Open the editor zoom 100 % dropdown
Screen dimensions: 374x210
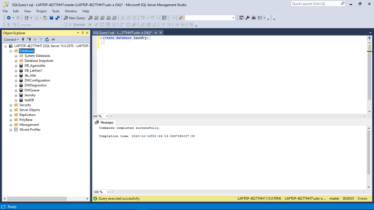(x=107, y=116)
